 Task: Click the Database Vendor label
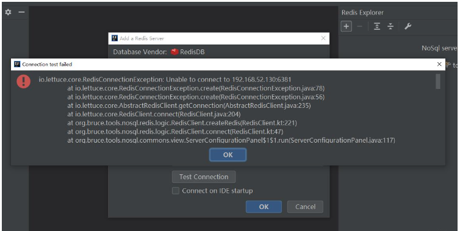coord(140,52)
